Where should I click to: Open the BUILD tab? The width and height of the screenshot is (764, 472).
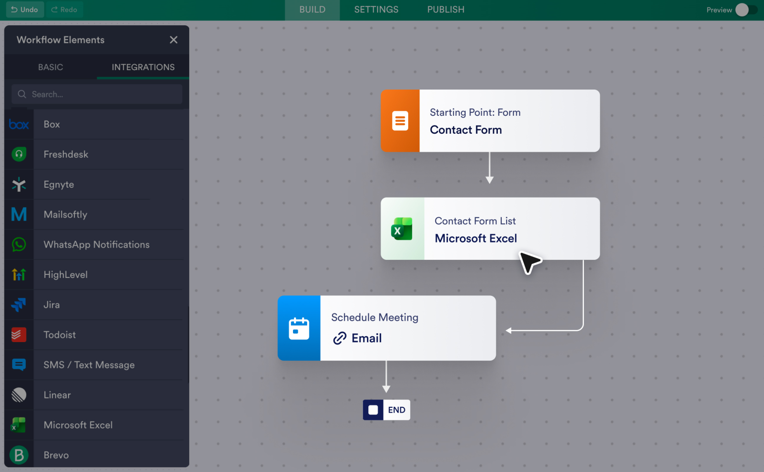[312, 10]
